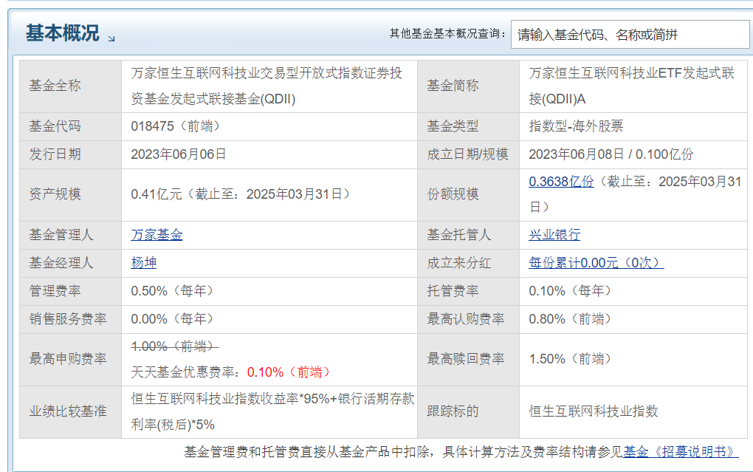Click the 跟踪标的 row label
This screenshot has height=472, width=753.
click(x=453, y=411)
